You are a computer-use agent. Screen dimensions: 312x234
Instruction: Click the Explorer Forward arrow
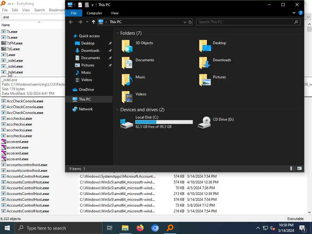[x=80, y=22]
